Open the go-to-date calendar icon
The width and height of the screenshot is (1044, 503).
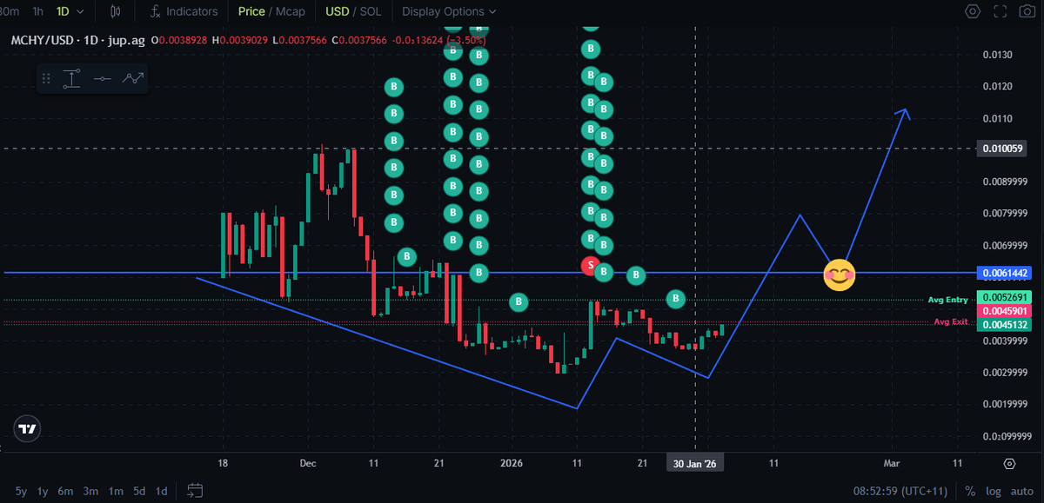point(195,491)
